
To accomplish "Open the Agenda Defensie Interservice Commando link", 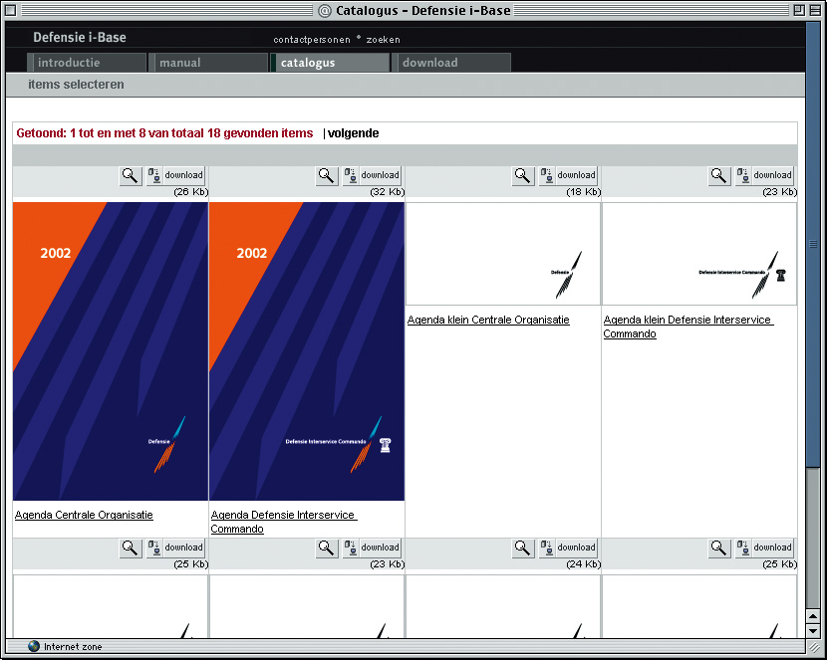I will click(x=284, y=522).
